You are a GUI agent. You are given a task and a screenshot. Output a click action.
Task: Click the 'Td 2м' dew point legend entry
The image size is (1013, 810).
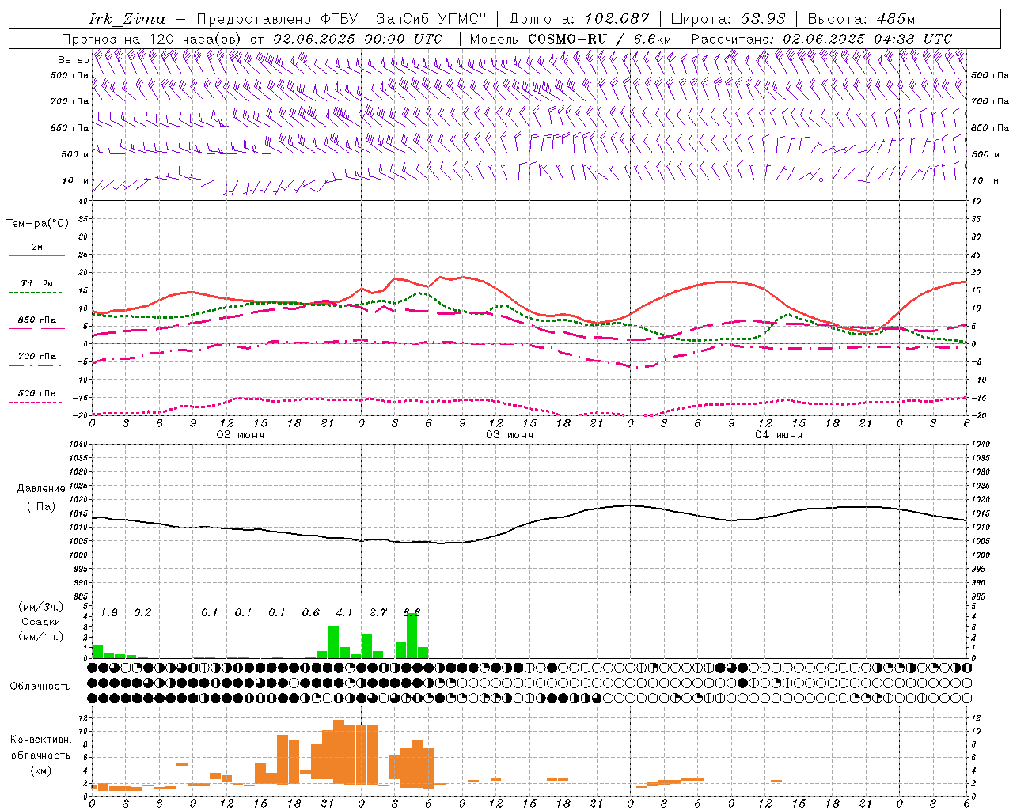tap(36, 283)
